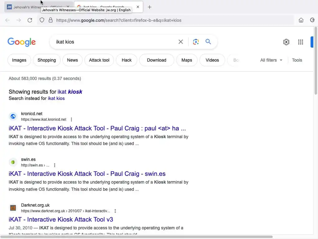Click the Google logo

[x=22, y=42]
